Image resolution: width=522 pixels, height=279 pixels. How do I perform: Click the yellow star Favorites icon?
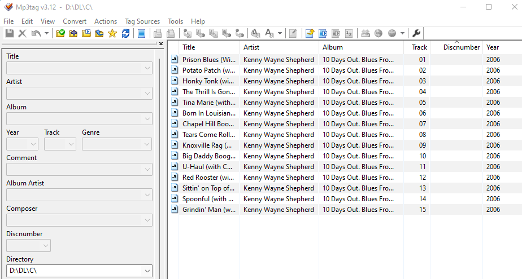pos(112,33)
